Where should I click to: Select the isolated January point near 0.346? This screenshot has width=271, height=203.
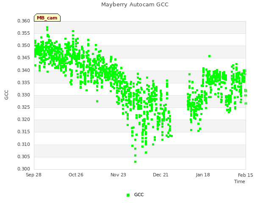coord(210,56)
